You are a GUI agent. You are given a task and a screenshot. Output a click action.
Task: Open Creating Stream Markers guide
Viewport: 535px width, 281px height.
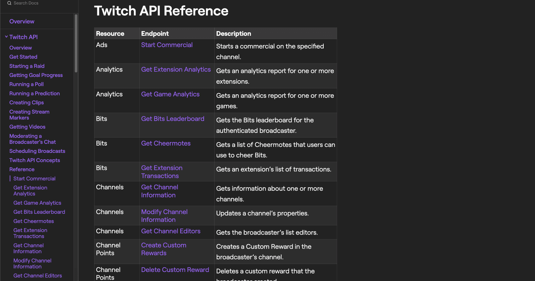[x=29, y=115]
